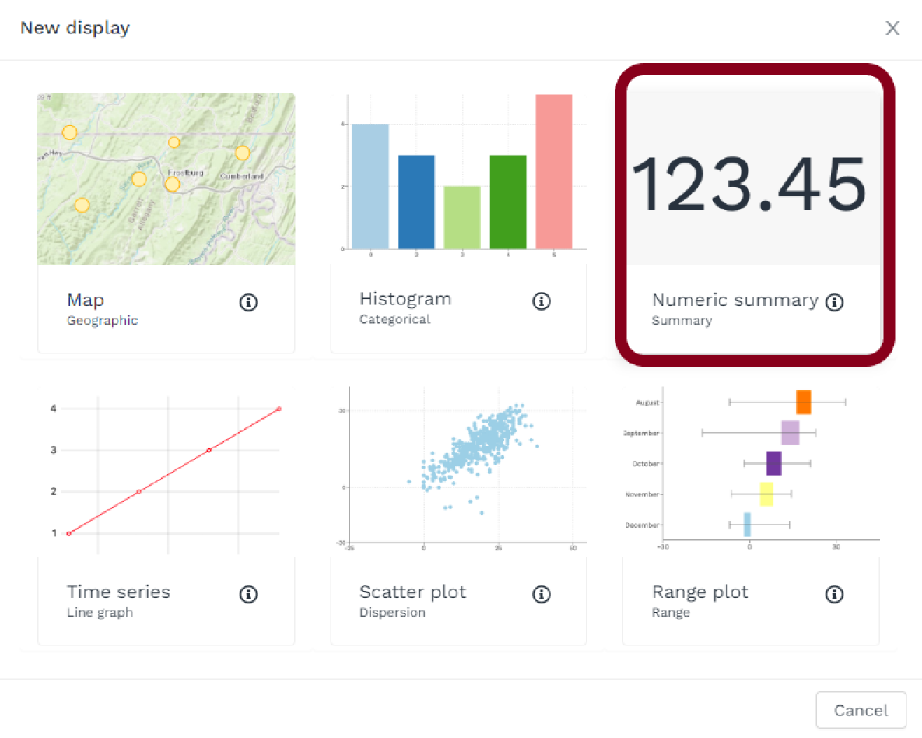Click info icon for Map display
The image size is (922, 738).
pyautogui.click(x=248, y=303)
